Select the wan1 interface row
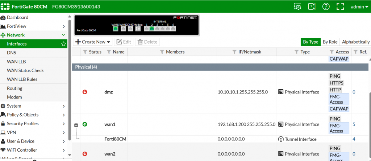This screenshot has height=161, width=371. [x=220, y=125]
